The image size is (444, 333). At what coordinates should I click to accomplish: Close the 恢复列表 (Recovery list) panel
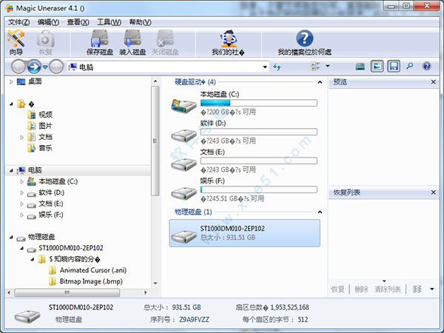[x=433, y=192]
